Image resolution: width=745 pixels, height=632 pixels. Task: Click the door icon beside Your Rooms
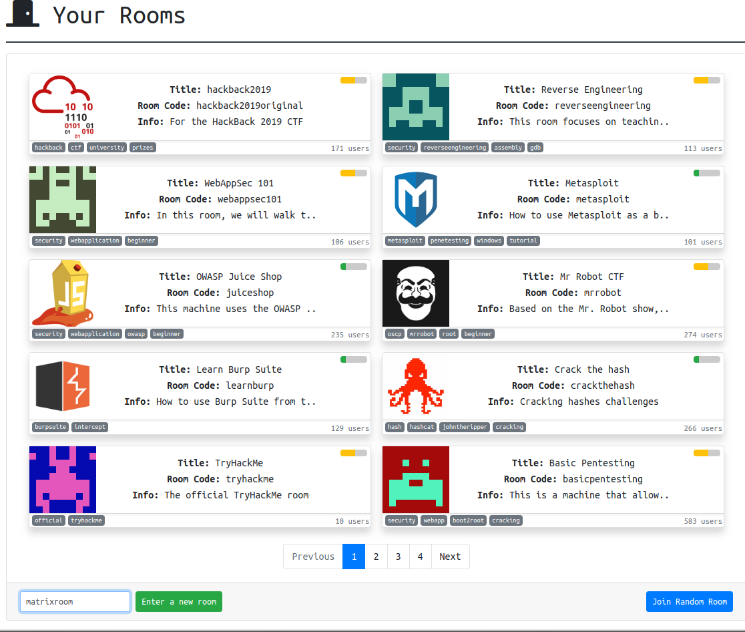pyautogui.click(x=23, y=13)
